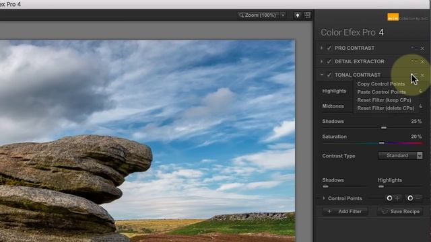This screenshot has width=431, height=242.
Task: Remove the Detail Extractor filter with X
Action: [422, 62]
